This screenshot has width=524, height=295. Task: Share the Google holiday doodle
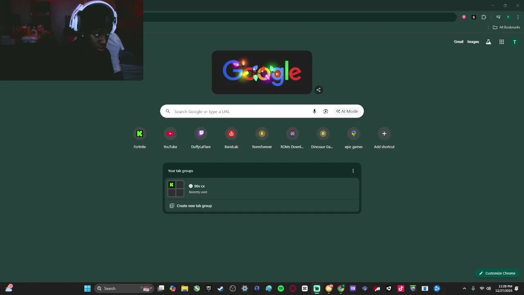(318, 90)
